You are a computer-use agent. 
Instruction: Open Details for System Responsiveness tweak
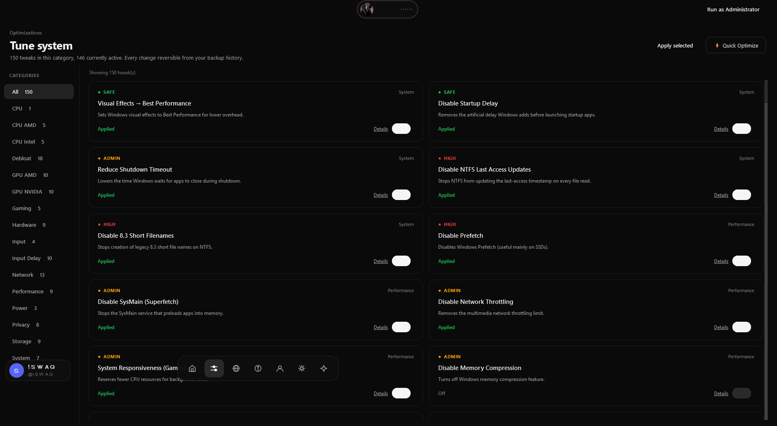[381, 394]
